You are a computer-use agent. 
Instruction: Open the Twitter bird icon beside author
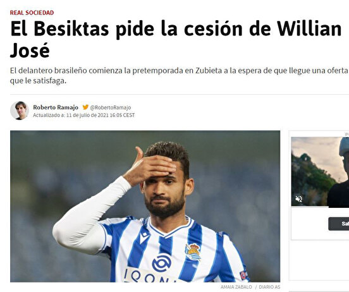coord(85,107)
